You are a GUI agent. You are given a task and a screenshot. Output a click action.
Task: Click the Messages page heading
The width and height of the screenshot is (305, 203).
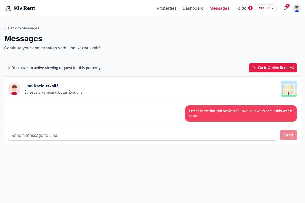point(23,38)
